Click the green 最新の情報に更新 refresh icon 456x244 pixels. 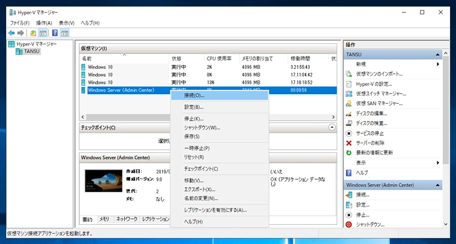click(x=349, y=152)
